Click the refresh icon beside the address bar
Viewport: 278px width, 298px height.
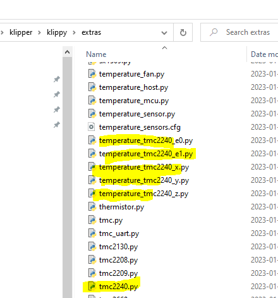[183, 32]
